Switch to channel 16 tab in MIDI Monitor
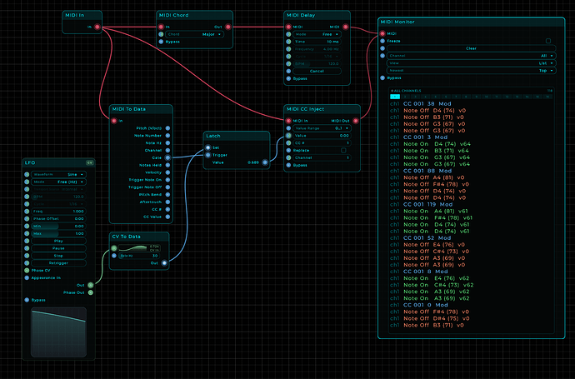This screenshot has width=575, height=379. pyautogui.click(x=547, y=97)
